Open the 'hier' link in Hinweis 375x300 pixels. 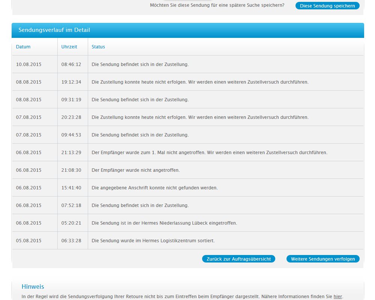[x=337, y=297]
